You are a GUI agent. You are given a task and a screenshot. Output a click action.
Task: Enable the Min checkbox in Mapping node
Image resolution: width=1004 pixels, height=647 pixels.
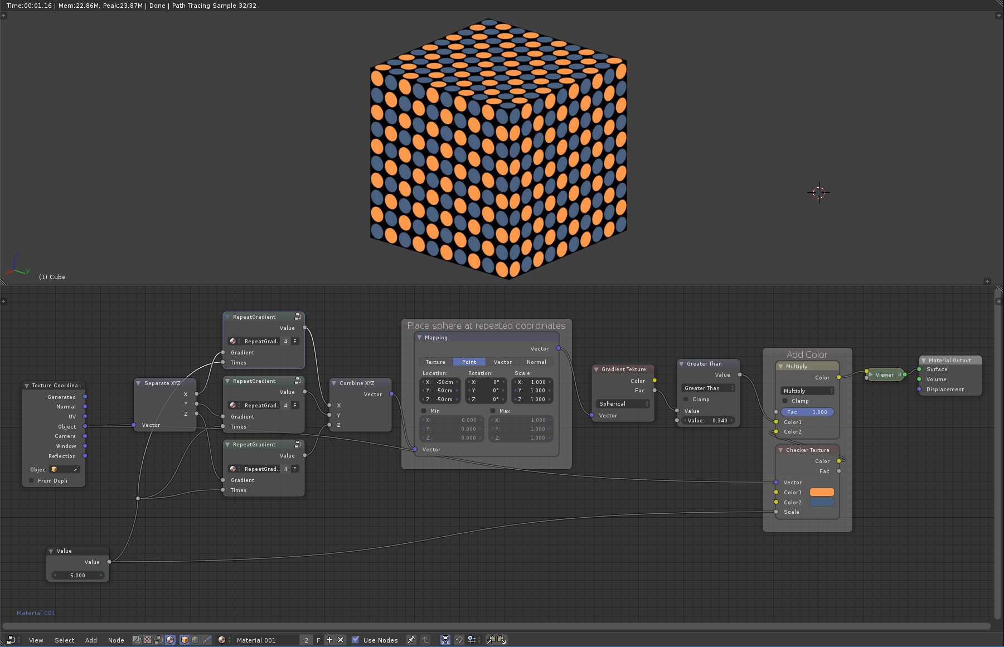point(424,411)
